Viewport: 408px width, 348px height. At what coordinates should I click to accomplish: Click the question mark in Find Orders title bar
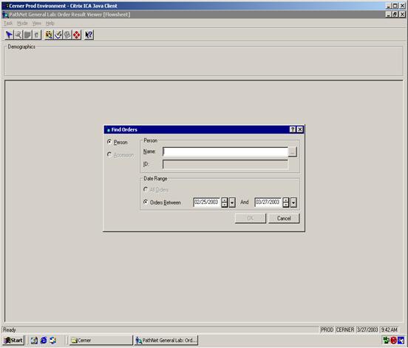[293, 129]
